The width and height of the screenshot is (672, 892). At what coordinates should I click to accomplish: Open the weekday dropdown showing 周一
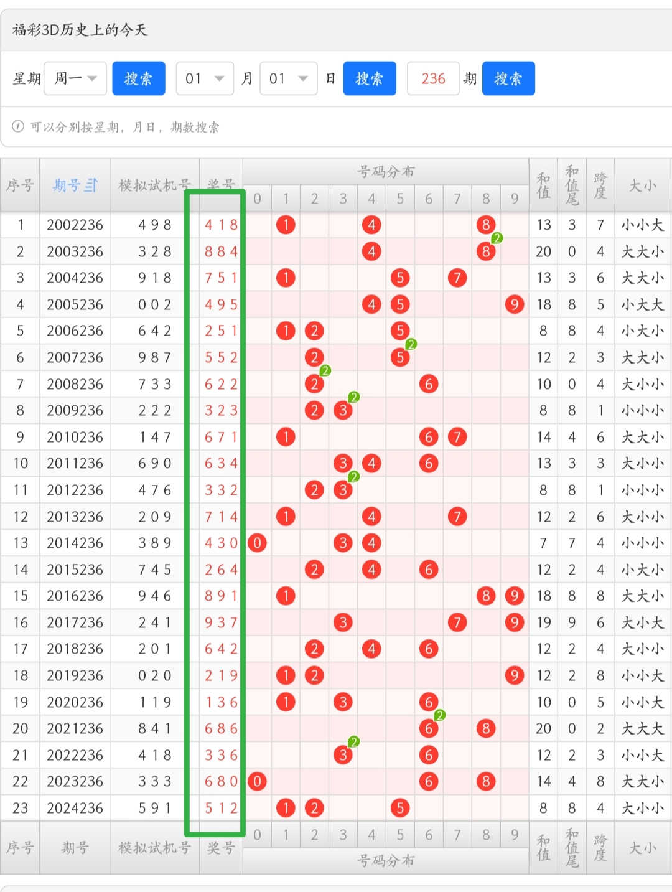pyautogui.click(x=75, y=78)
